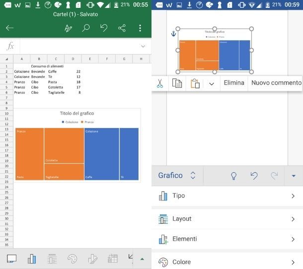Expand the chevron on Tipo row
This screenshot has height=269, width=303.
point(293,196)
